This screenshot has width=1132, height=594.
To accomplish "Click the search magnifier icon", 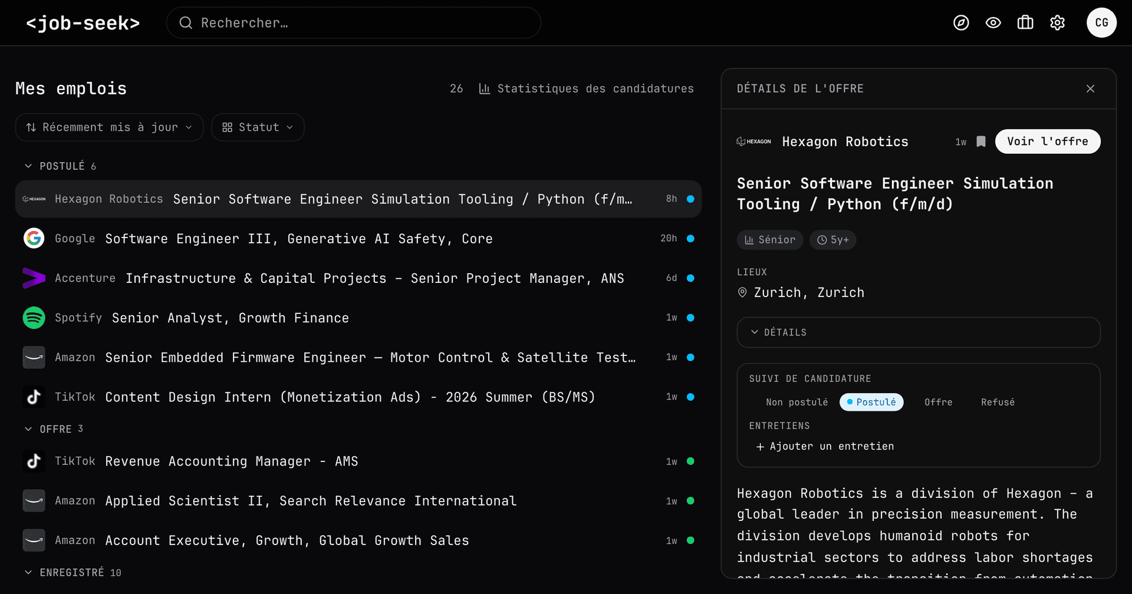I will click(x=186, y=23).
